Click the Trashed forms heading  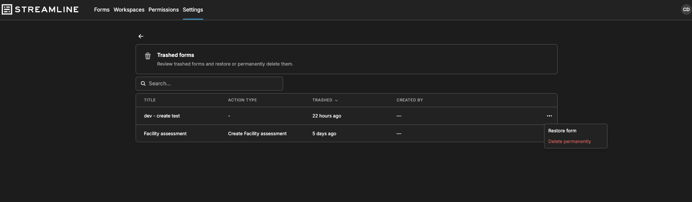[176, 55]
